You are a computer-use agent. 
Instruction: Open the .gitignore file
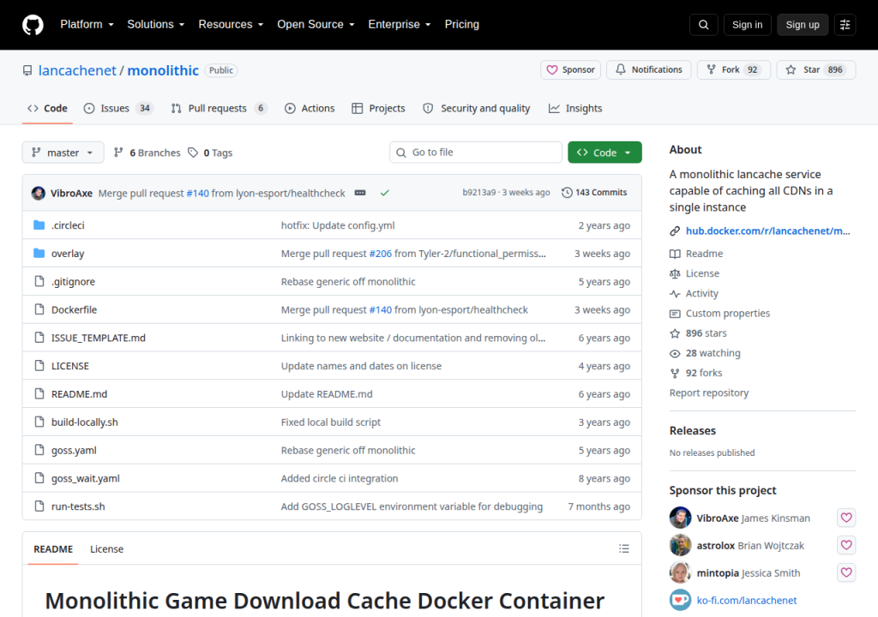[x=73, y=282]
